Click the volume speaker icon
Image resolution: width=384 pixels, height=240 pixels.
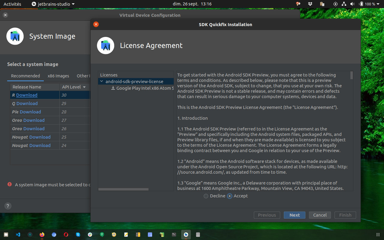pyautogui.click(x=352, y=4)
